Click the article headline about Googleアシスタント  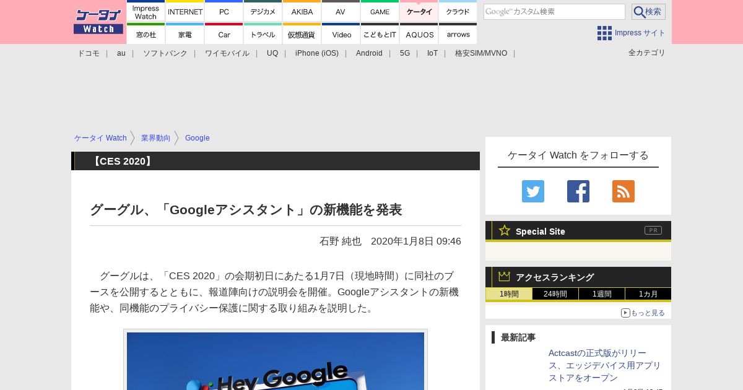click(x=246, y=210)
